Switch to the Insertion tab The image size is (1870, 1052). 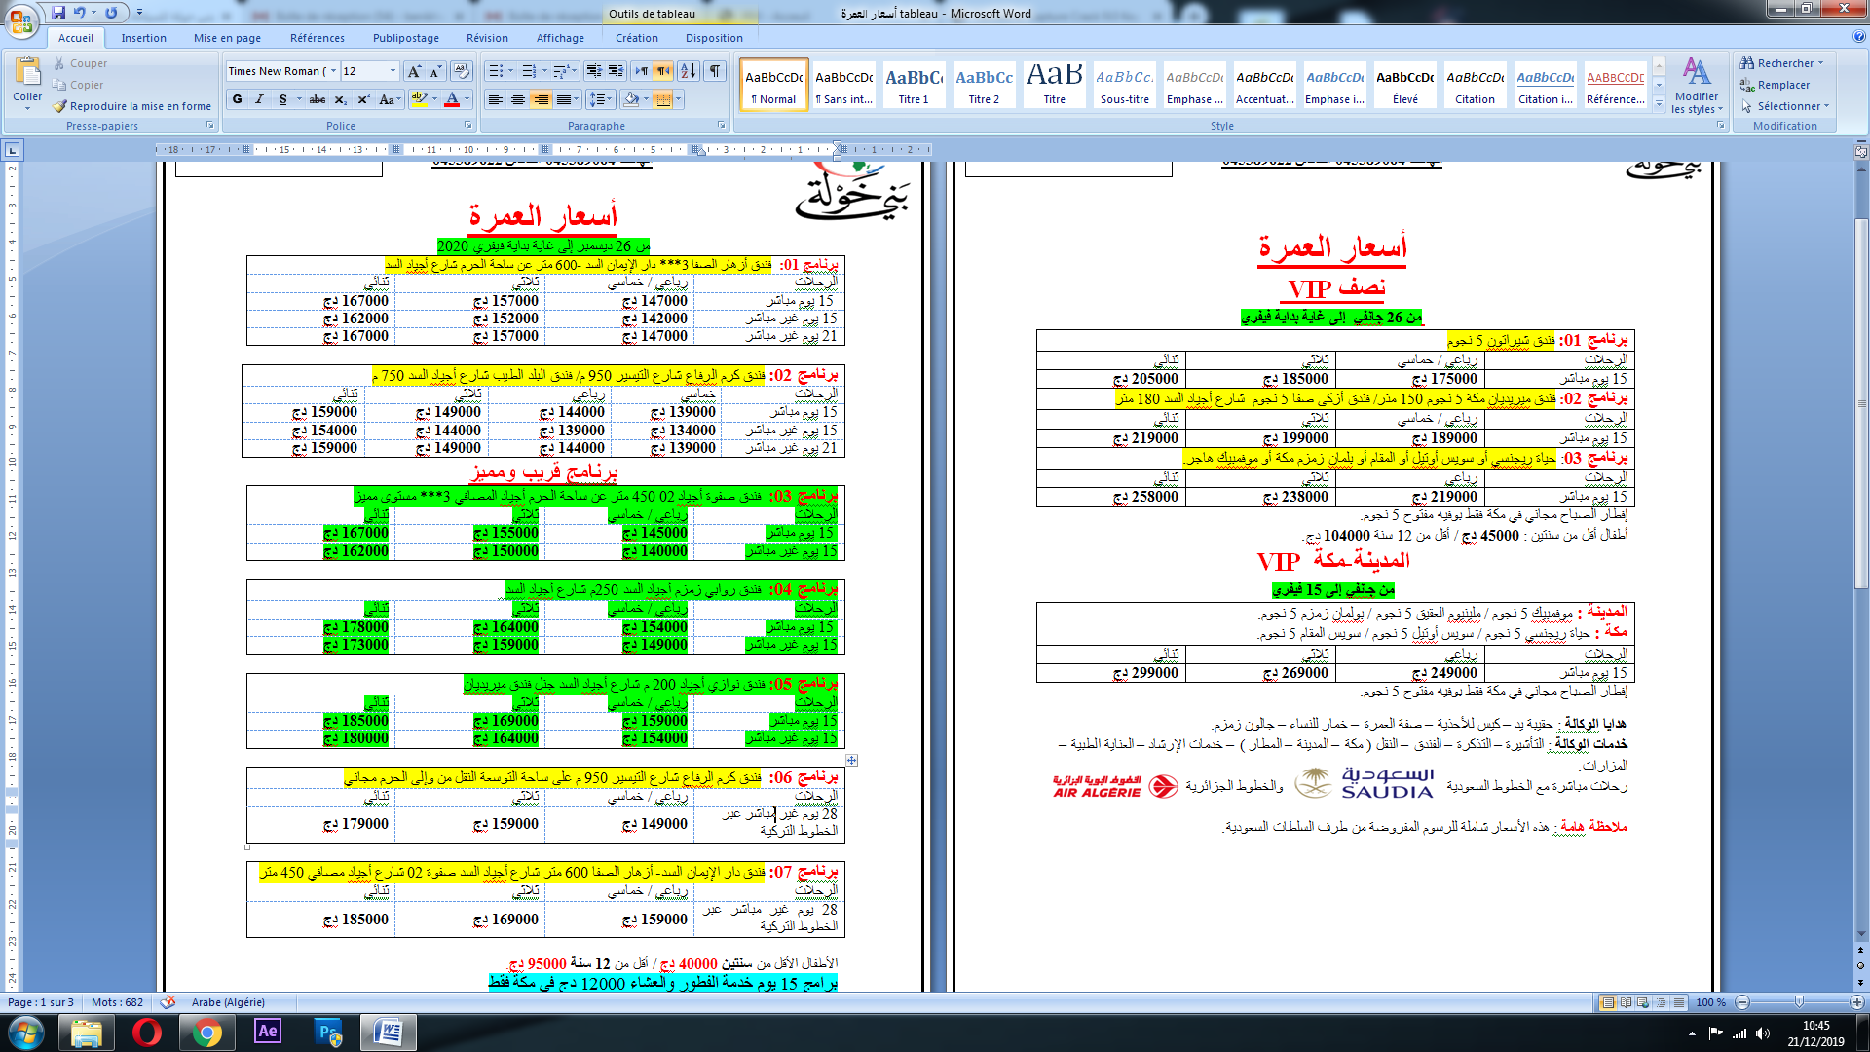[x=143, y=38]
